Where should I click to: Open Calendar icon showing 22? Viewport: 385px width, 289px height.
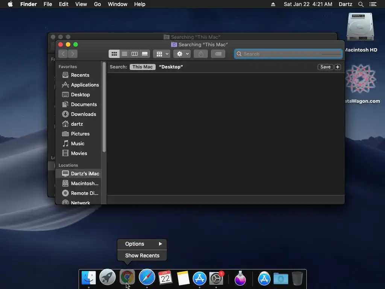coord(165,278)
